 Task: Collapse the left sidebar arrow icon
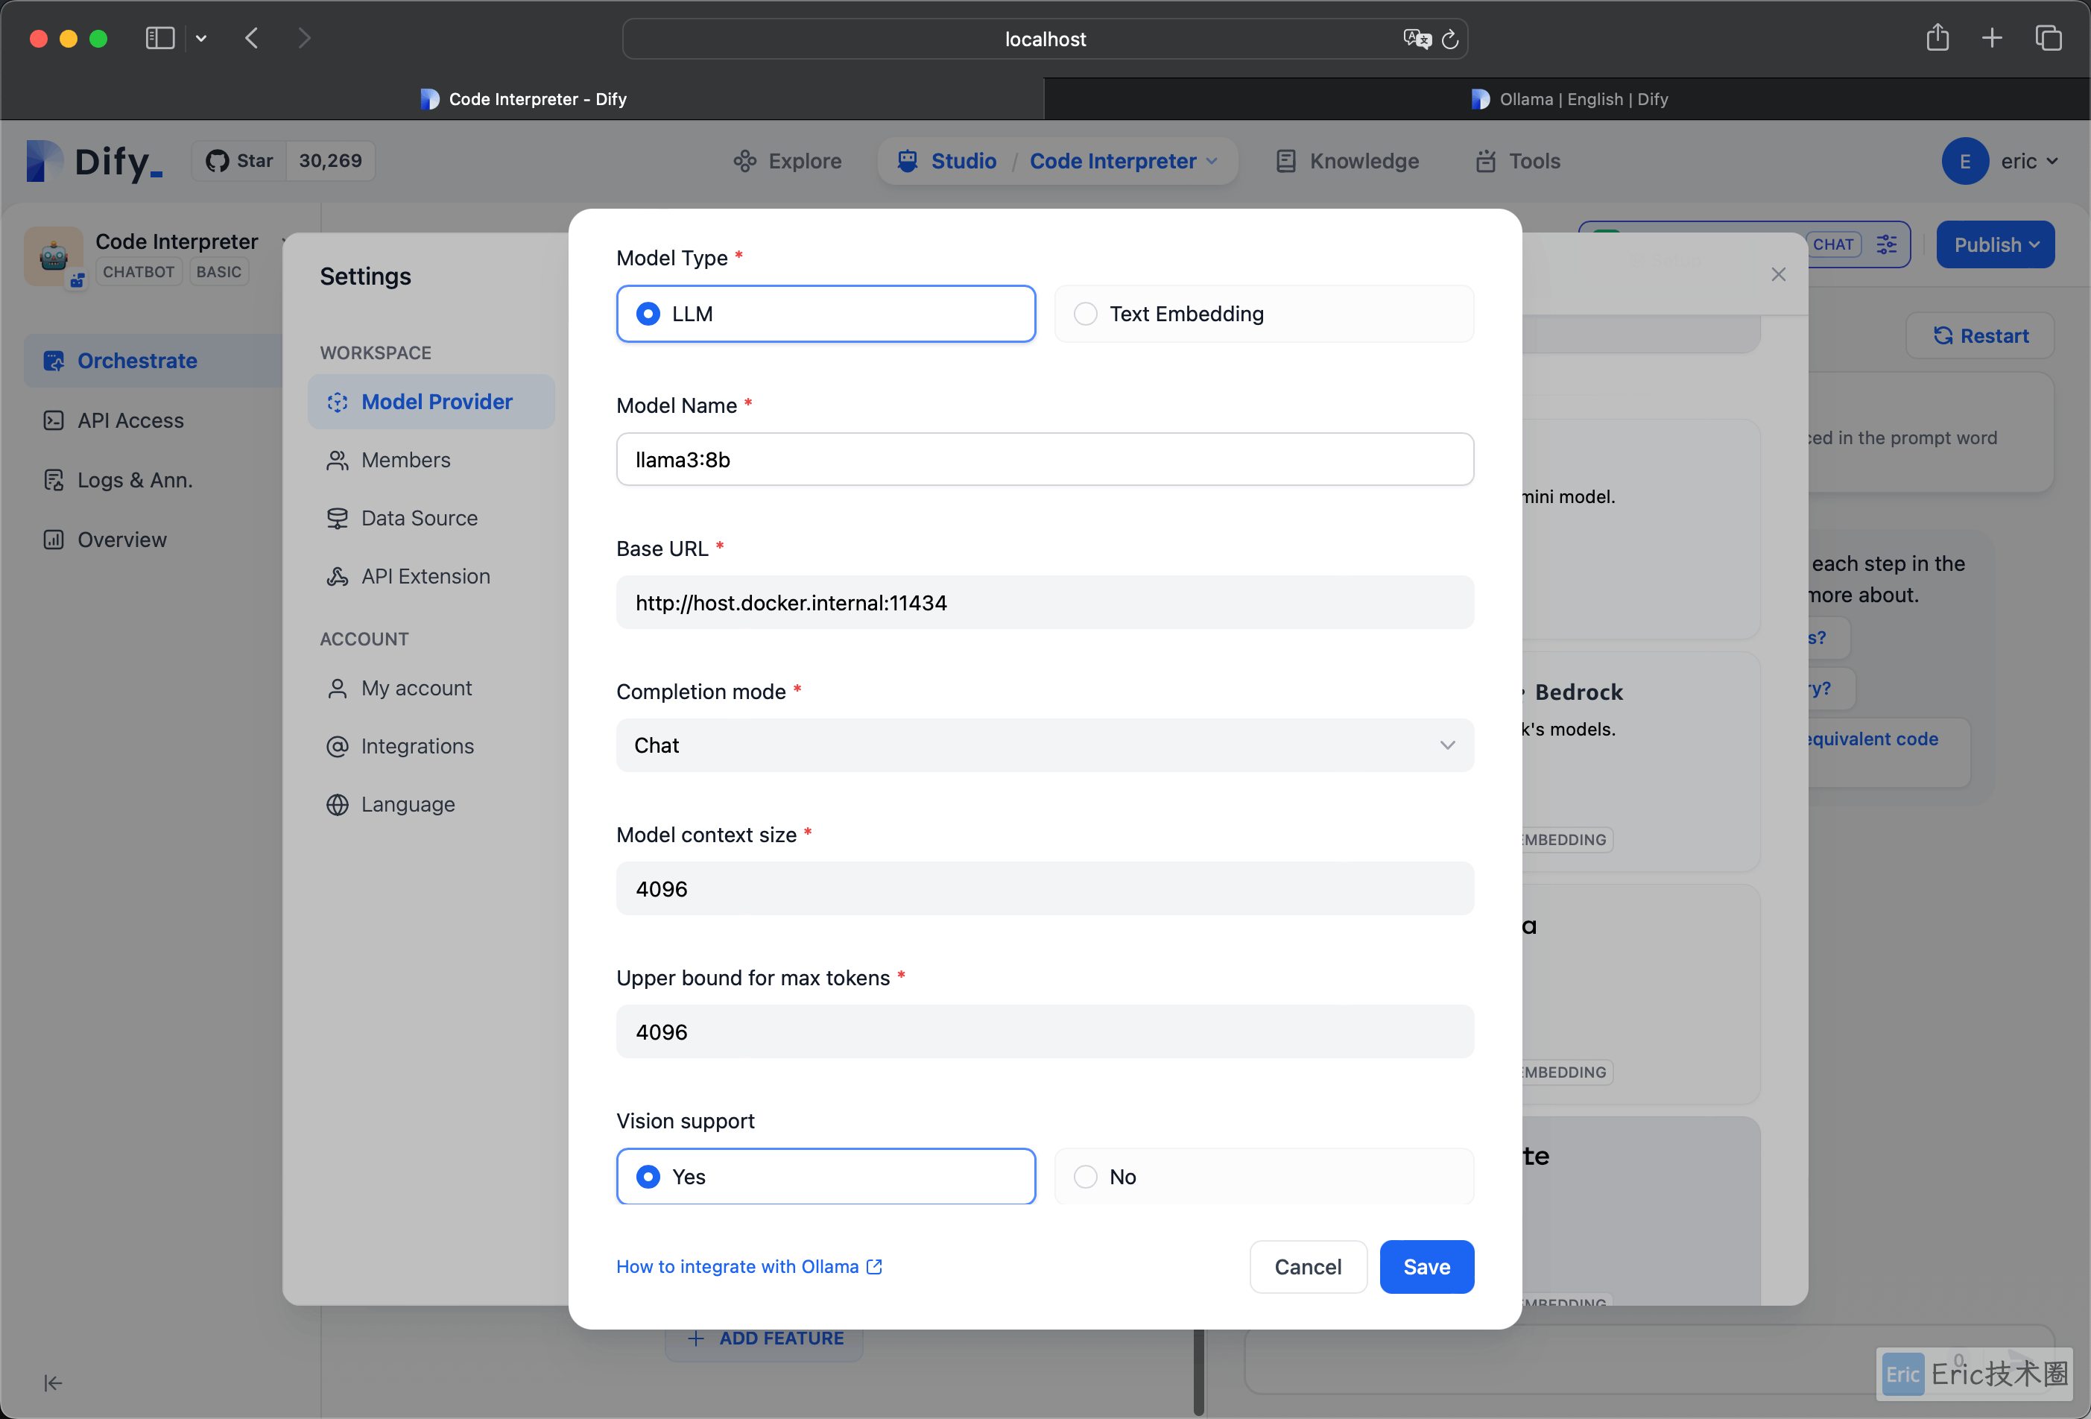pyautogui.click(x=53, y=1383)
